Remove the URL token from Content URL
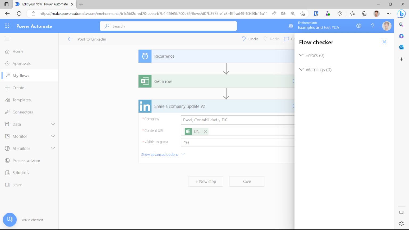This screenshot has height=230, width=409. (x=206, y=132)
